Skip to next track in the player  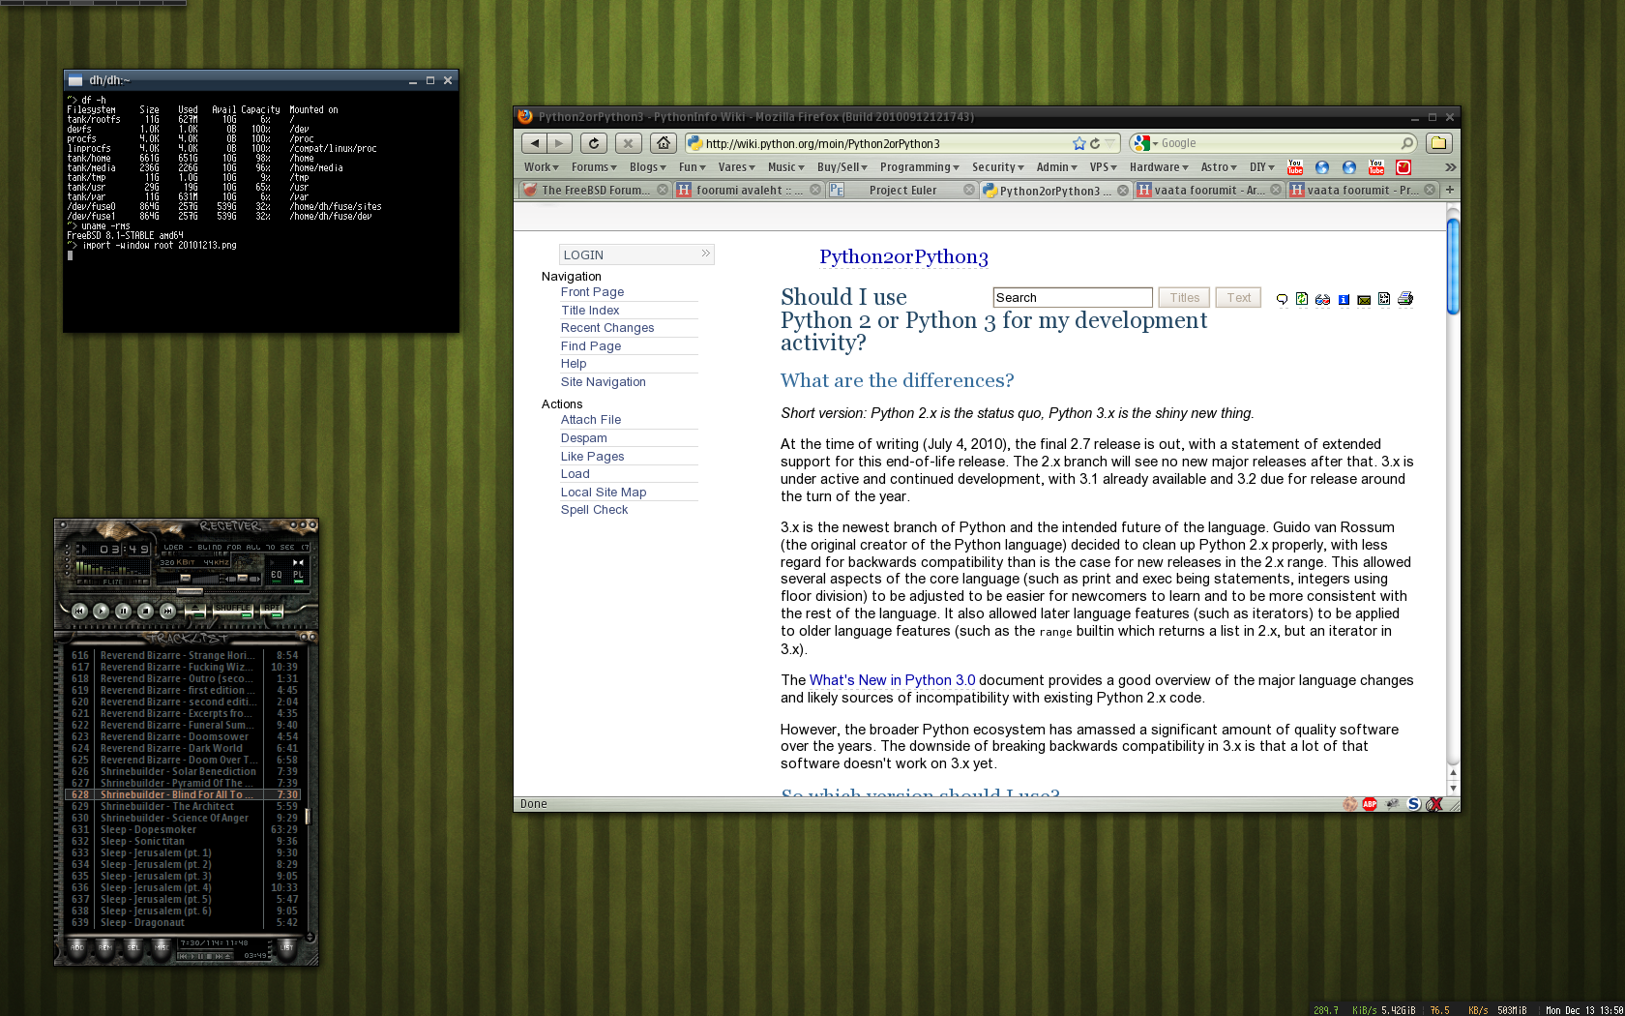(x=167, y=611)
